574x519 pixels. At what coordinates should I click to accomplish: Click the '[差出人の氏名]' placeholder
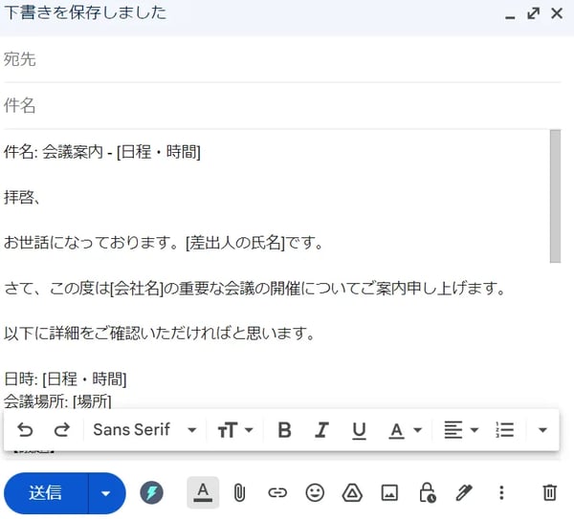point(235,243)
